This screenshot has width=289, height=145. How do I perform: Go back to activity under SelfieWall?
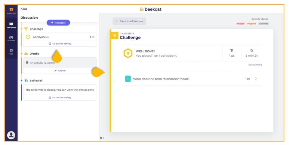click(x=60, y=97)
